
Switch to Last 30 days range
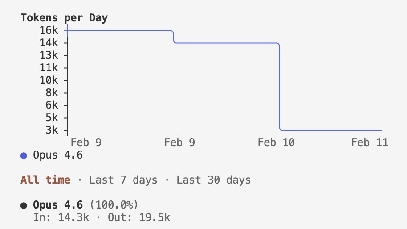tap(213, 180)
